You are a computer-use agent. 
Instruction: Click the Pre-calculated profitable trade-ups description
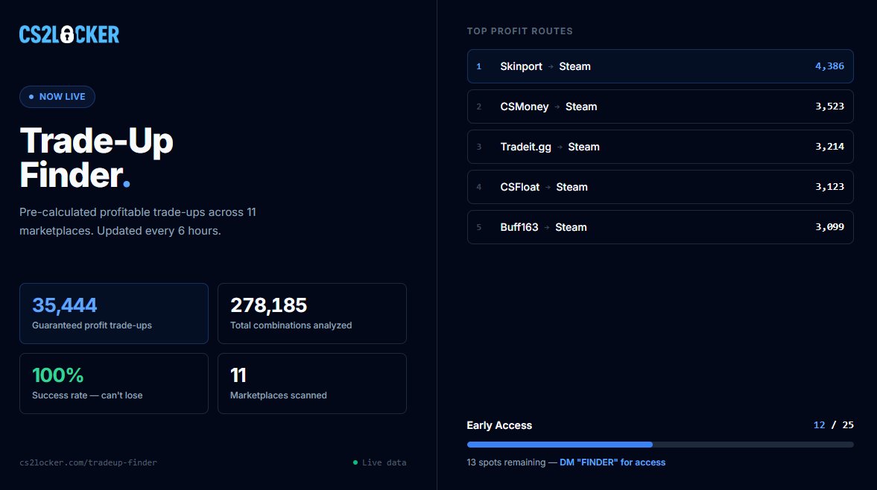[138, 221]
